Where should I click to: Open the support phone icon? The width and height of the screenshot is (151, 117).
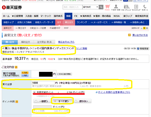click(x=145, y=8)
